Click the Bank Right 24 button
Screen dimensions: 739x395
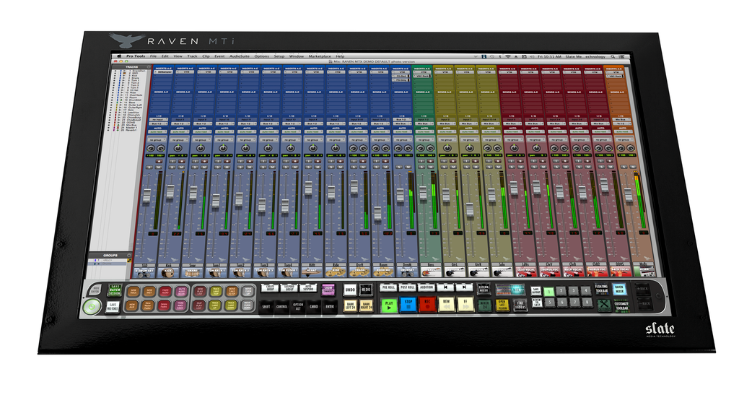pos(366,306)
